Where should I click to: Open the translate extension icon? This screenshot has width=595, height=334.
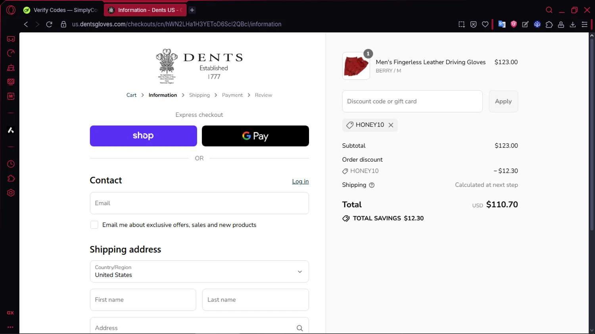point(502,24)
